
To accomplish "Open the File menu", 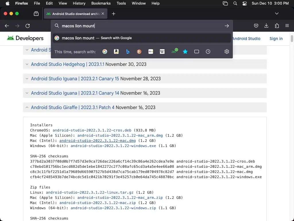I will pyautogui.click(x=37, y=3).
